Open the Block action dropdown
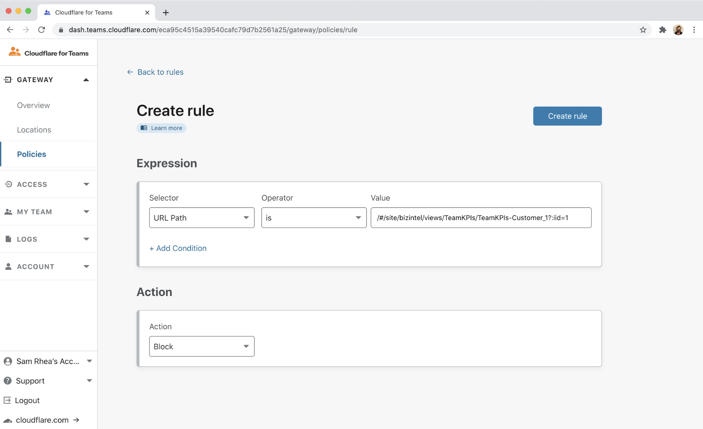This screenshot has width=703, height=429. 202,346
